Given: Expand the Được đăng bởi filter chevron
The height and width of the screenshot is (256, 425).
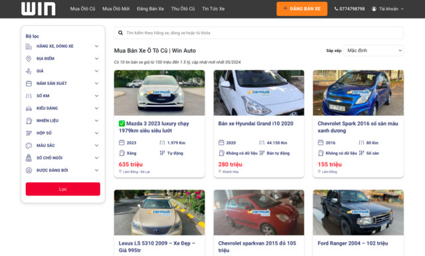Looking at the screenshot, I should point(96,170).
